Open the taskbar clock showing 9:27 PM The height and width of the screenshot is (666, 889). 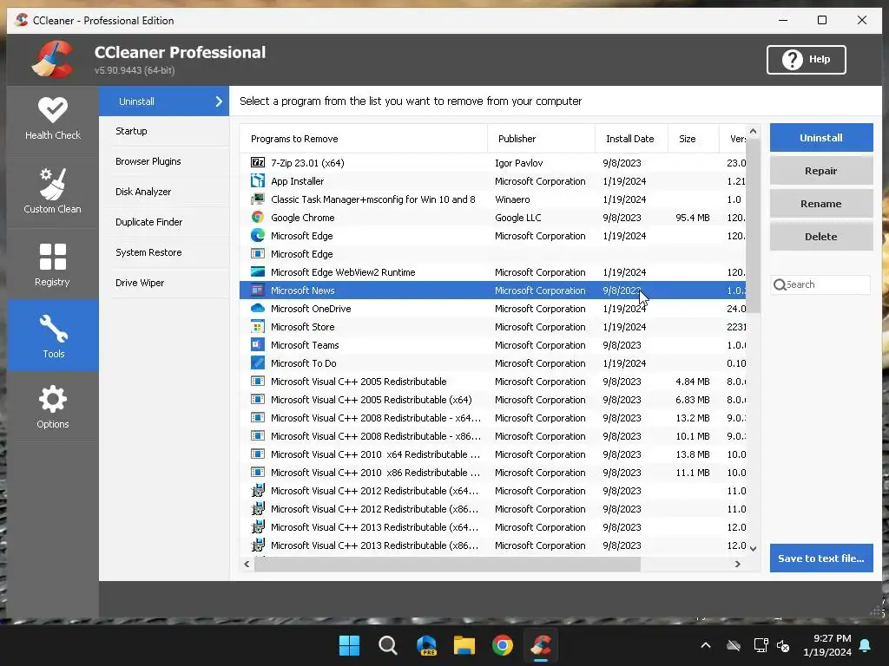827,645
